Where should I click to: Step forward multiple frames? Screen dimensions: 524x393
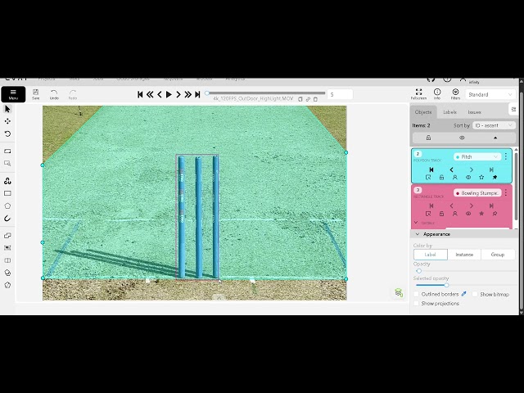point(187,95)
